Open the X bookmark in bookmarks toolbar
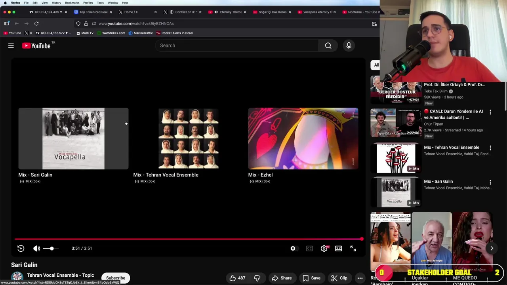The height and width of the screenshot is (285, 507). tap(29, 33)
